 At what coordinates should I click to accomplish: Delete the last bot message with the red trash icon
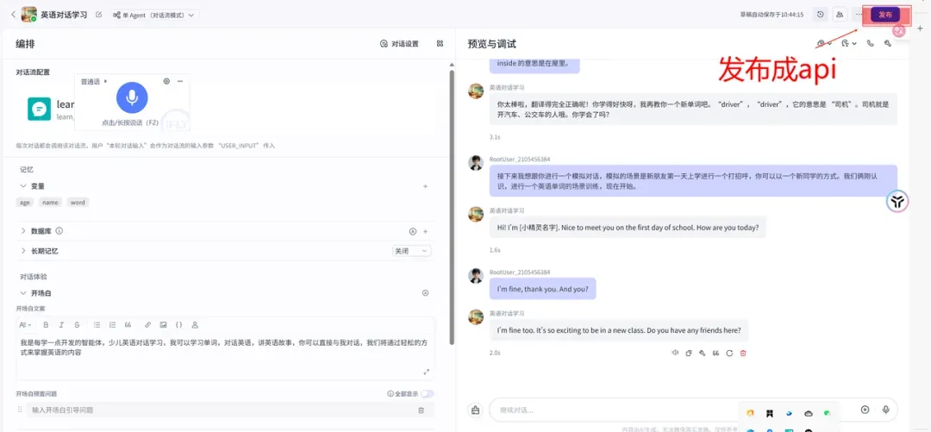coord(743,353)
